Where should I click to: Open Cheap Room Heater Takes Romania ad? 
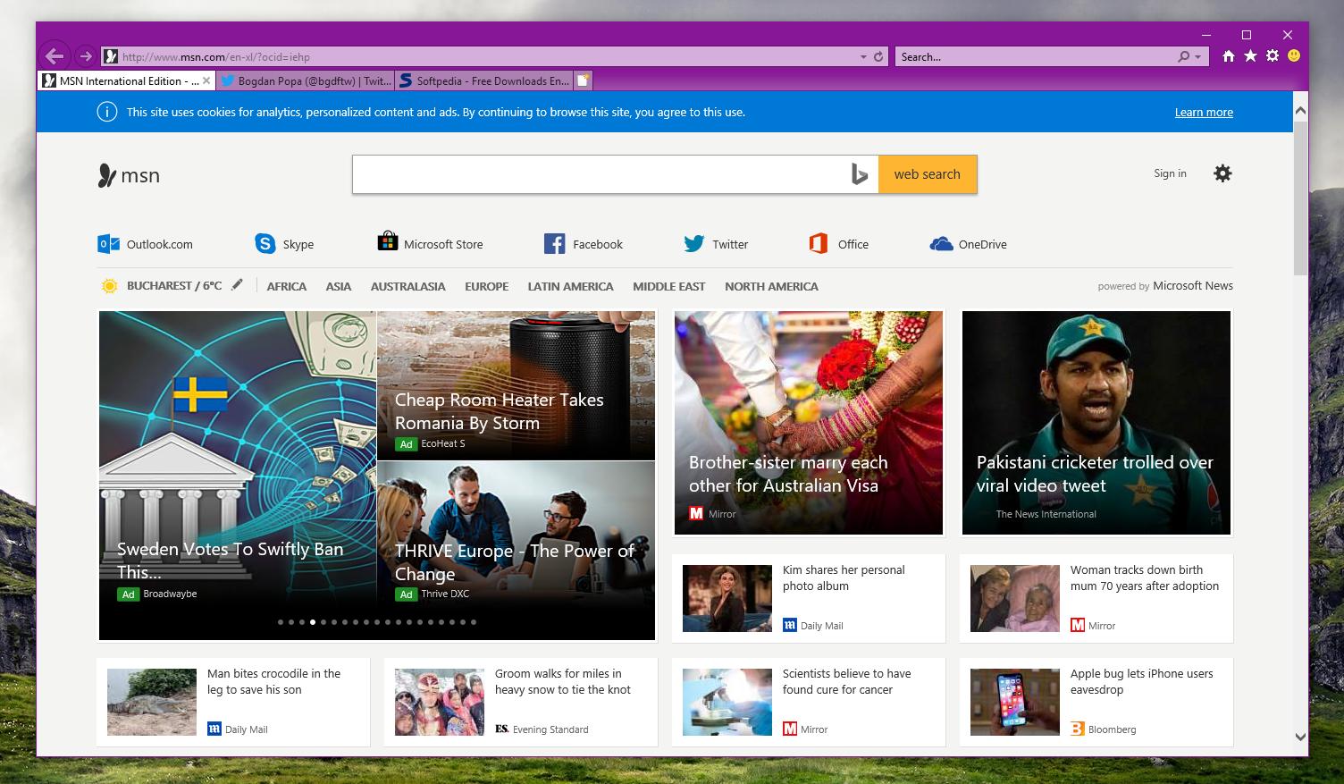(517, 385)
